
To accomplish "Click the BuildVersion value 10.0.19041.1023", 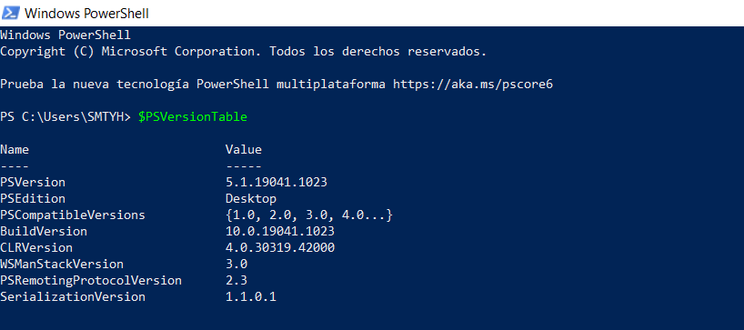I will [x=280, y=232].
